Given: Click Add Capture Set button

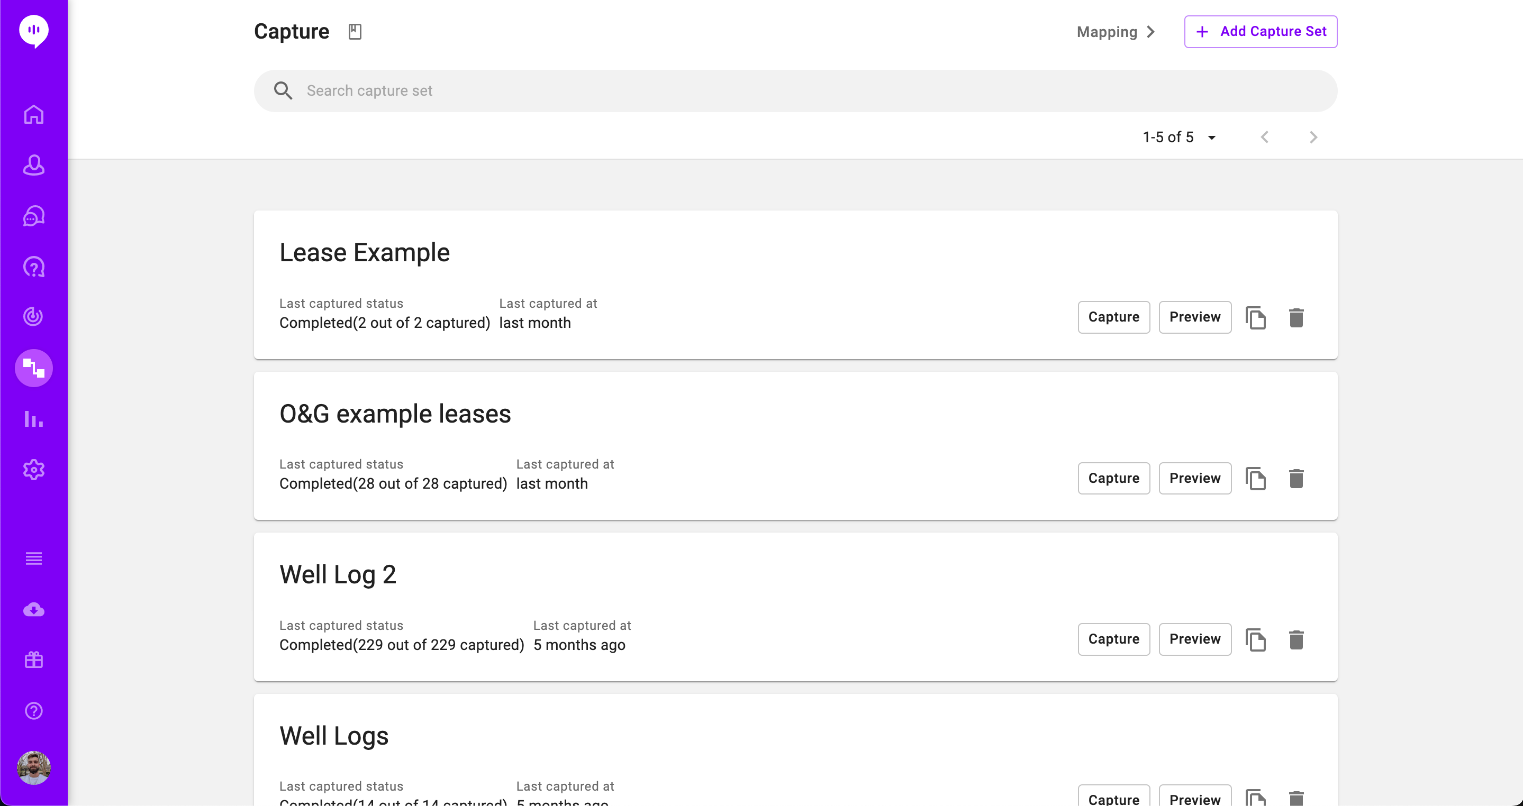Looking at the screenshot, I should (1261, 32).
